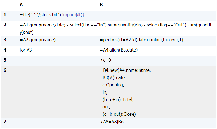Select row 7 header
Image resolution: width=217 pixels, height=129 pixels.
pos(9,123)
